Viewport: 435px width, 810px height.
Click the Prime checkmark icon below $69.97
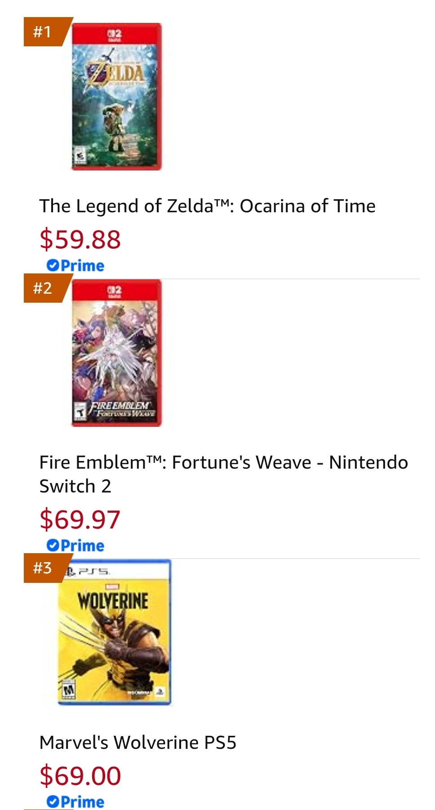[x=53, y=546]
